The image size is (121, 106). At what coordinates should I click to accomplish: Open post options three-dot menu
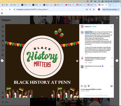coord(111,26)
